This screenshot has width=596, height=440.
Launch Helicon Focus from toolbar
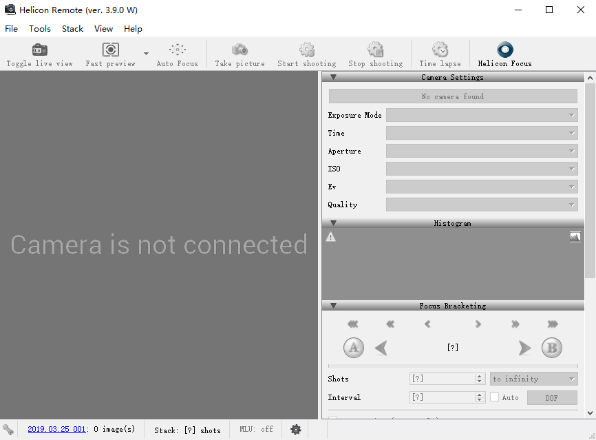tap(504, 54)
